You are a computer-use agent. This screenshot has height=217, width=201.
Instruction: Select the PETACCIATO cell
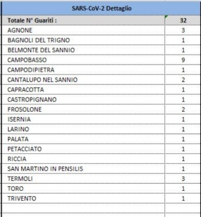point(84,149)
